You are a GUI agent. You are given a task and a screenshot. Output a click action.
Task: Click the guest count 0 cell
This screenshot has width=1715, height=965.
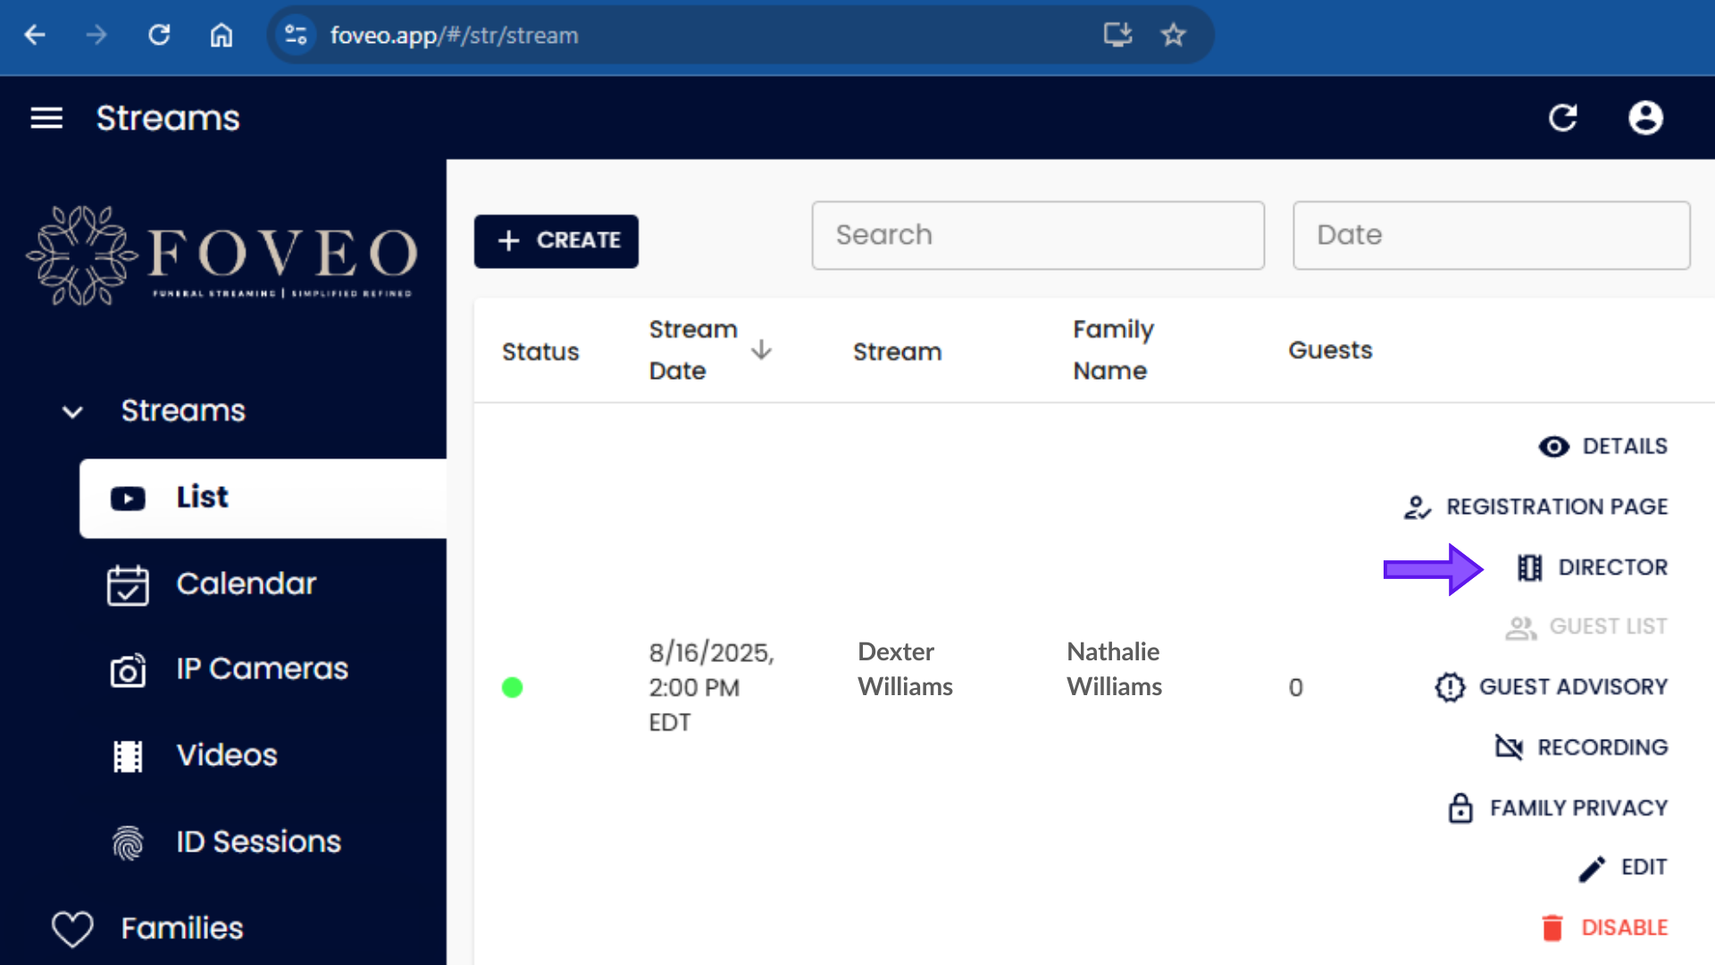[1295, 687]
